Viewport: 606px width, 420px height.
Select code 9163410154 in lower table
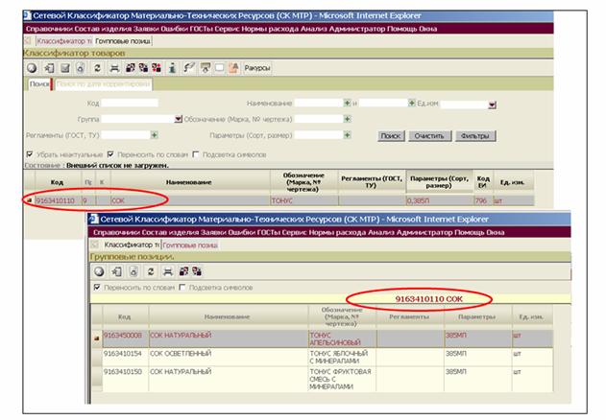pos(126,357)
